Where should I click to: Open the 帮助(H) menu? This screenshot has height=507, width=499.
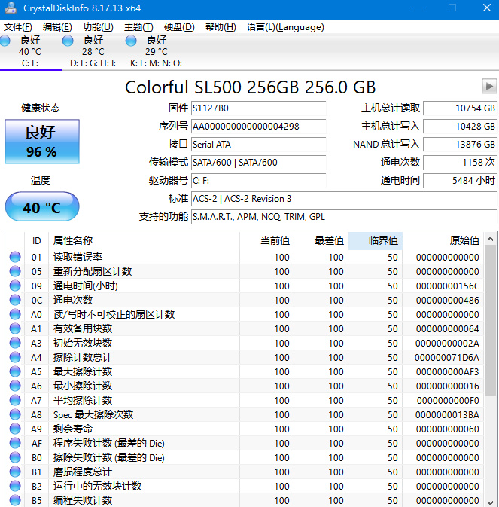click(221, 27)
